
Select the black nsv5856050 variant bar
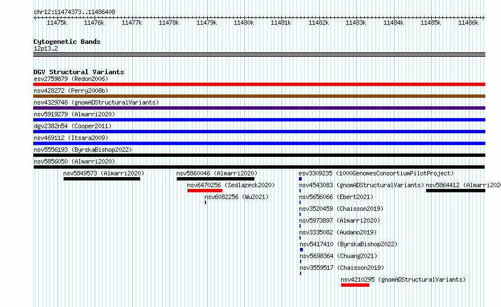click(x=259, y=167)
